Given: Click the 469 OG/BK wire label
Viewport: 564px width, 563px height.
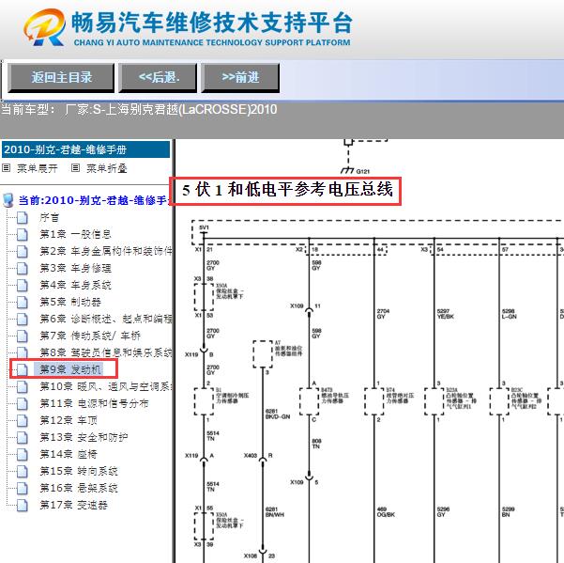Looking at the screenshot, I should (x=386, y=512).
